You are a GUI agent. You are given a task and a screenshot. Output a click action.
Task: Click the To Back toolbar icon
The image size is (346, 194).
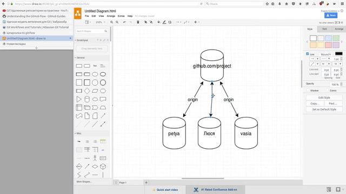coord(151,22)
